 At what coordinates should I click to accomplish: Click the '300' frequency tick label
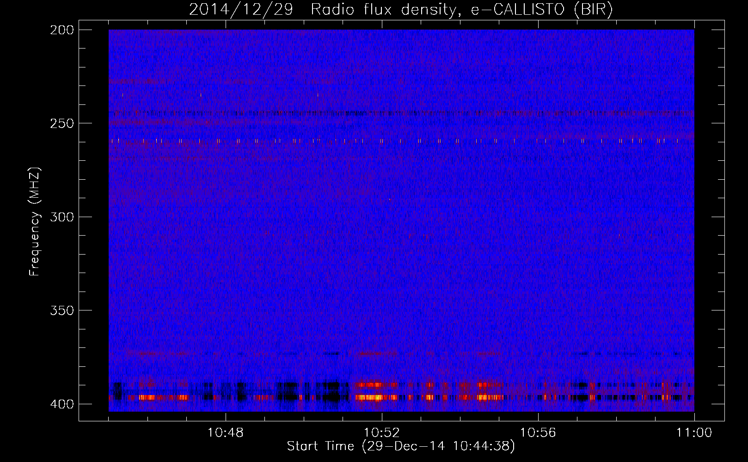coord(61,217)
